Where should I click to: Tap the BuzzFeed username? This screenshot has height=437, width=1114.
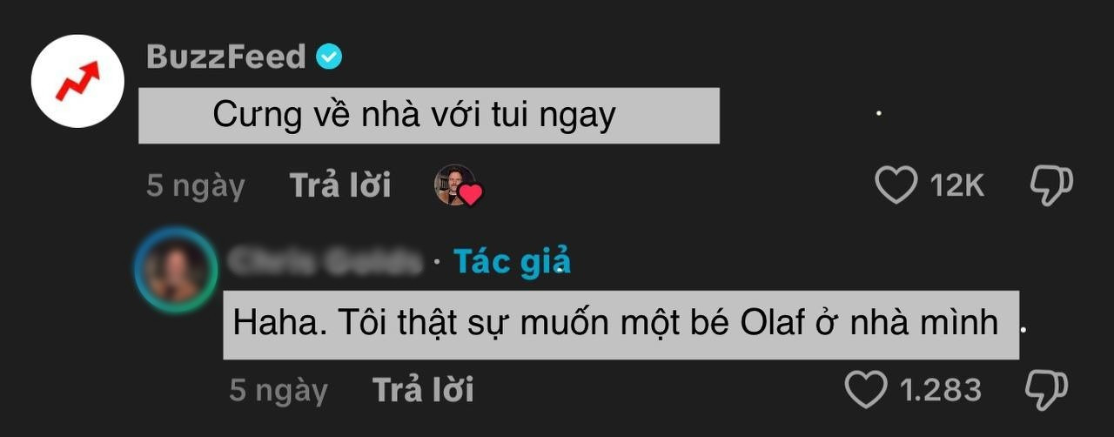point(226,57)
